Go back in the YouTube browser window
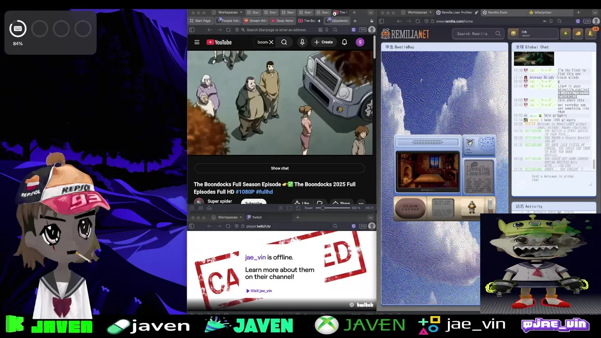This screenshot has height=338, width=601. click(x=210, y=30)
